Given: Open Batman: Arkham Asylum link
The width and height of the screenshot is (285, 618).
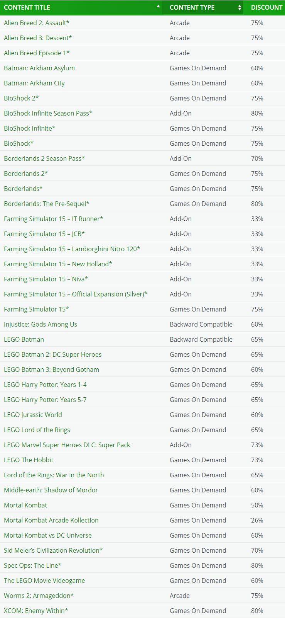Looking at the screenshot, I should point(39,68).
